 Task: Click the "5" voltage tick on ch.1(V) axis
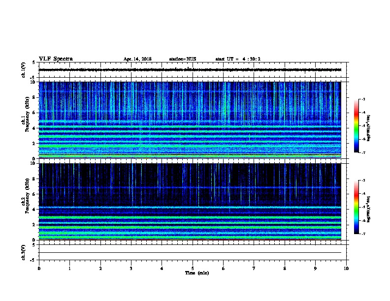click(33, 62)
